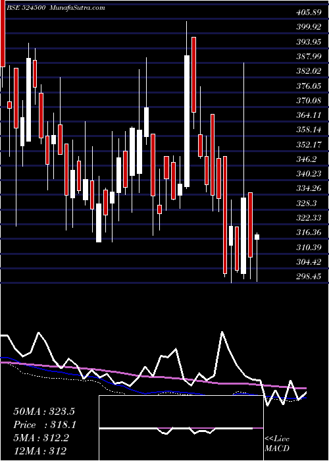Select the 340.23 price label
329x461 pixels.
pyautogui.click(x=309, y=174)
